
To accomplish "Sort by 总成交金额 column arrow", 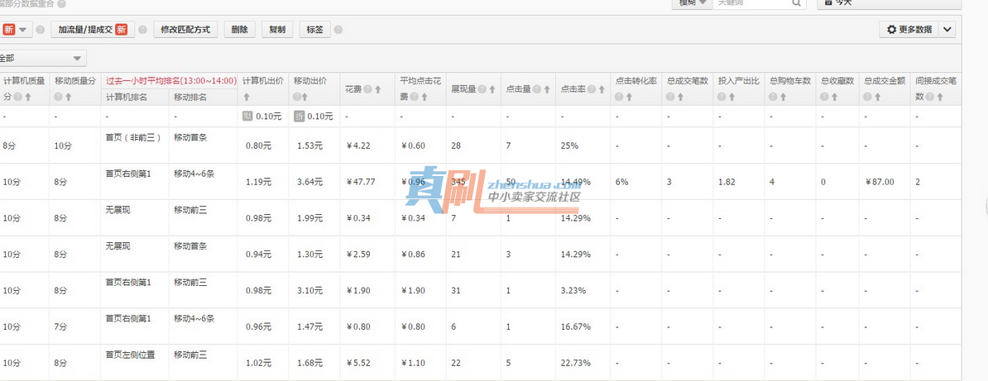I will (878, 97).
